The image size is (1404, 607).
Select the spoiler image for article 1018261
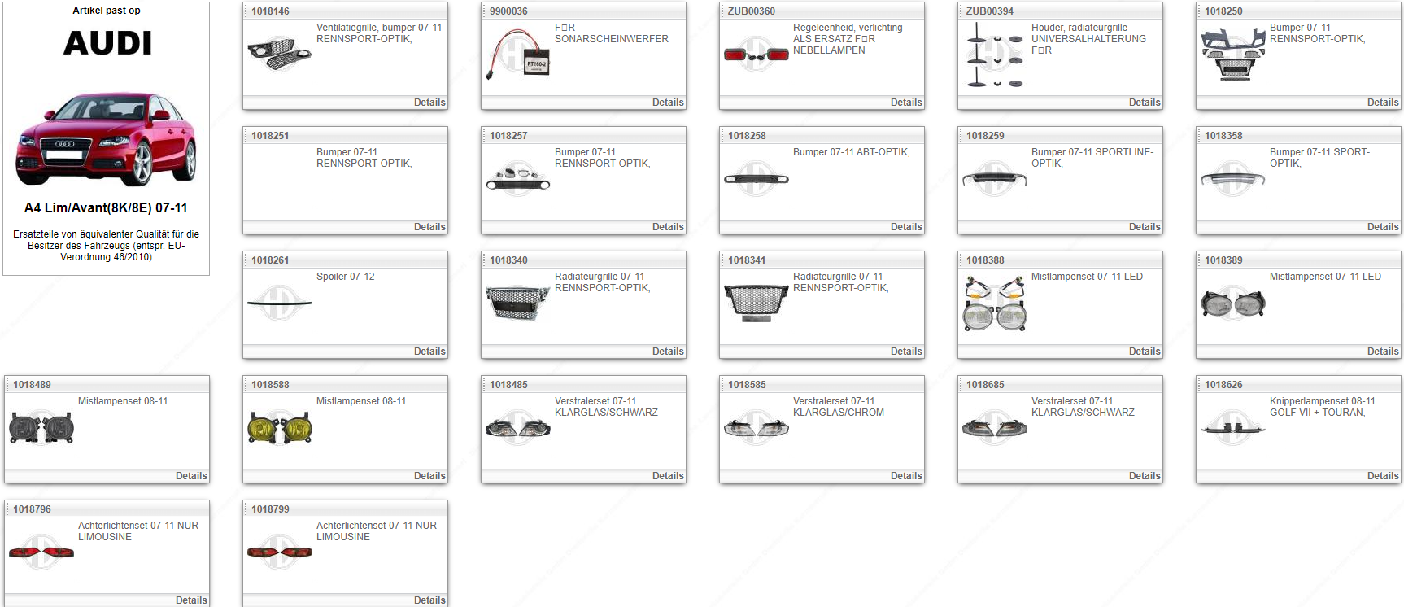click(x=279, y=303)
